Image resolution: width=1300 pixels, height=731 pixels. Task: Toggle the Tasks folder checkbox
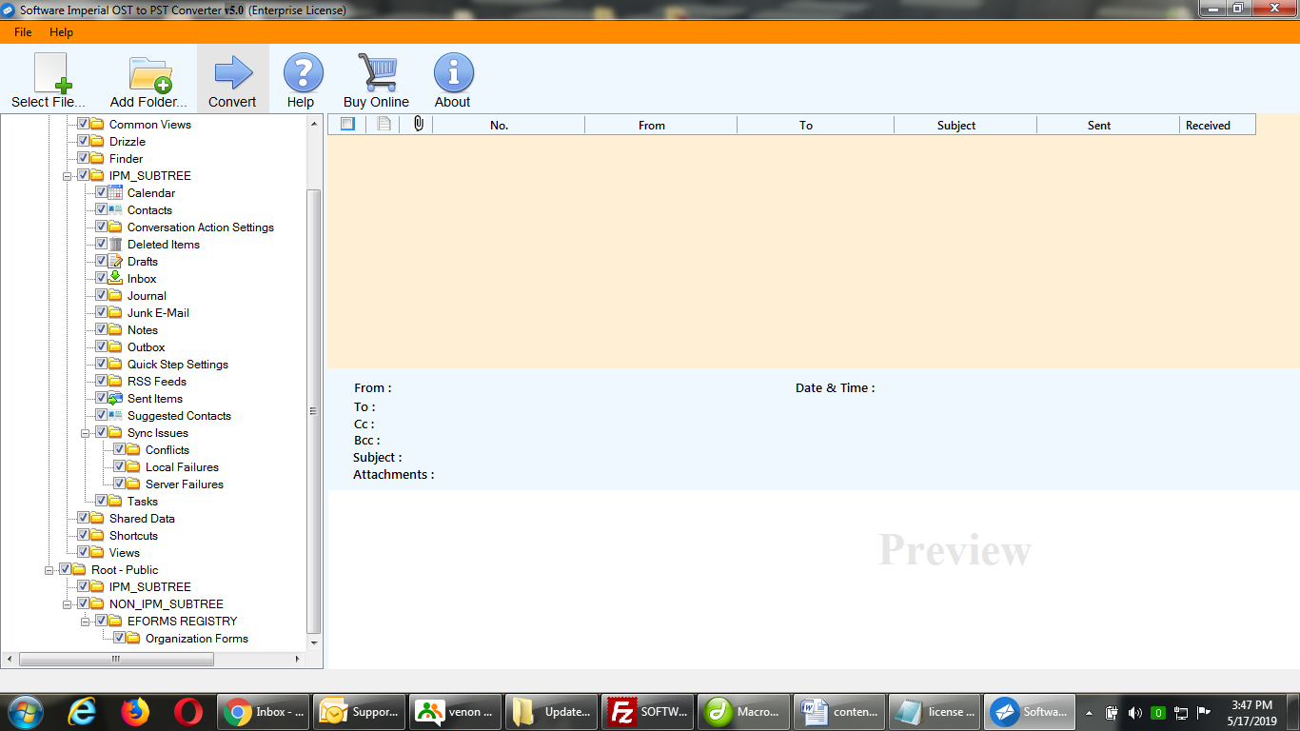[101, 501]
